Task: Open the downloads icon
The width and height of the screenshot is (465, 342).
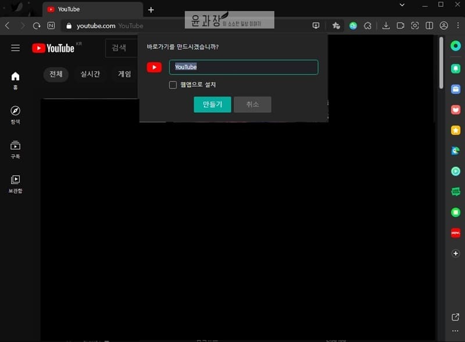Action: tap(386, 26)
